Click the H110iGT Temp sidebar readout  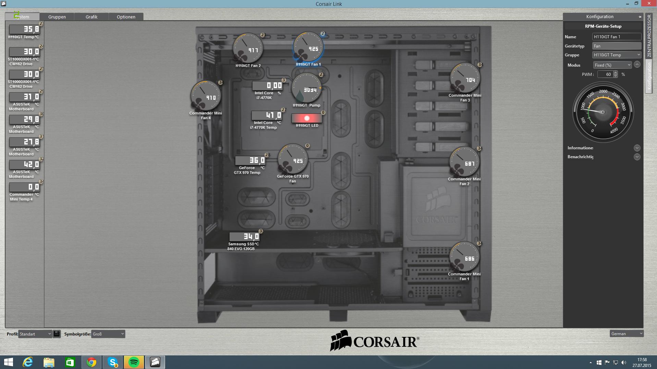point(25,29)
